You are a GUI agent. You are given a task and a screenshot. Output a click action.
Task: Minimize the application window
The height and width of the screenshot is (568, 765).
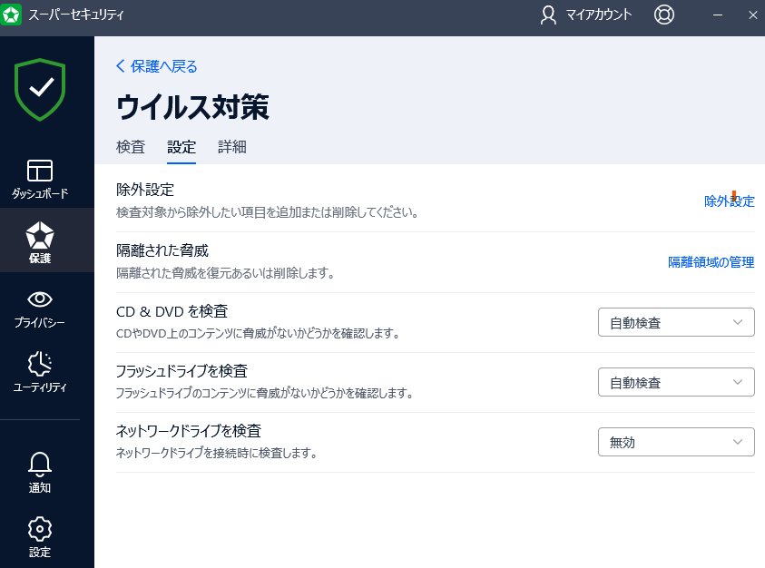click(717, 15)
